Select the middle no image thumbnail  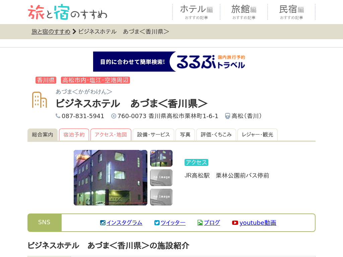pos(161,178)
